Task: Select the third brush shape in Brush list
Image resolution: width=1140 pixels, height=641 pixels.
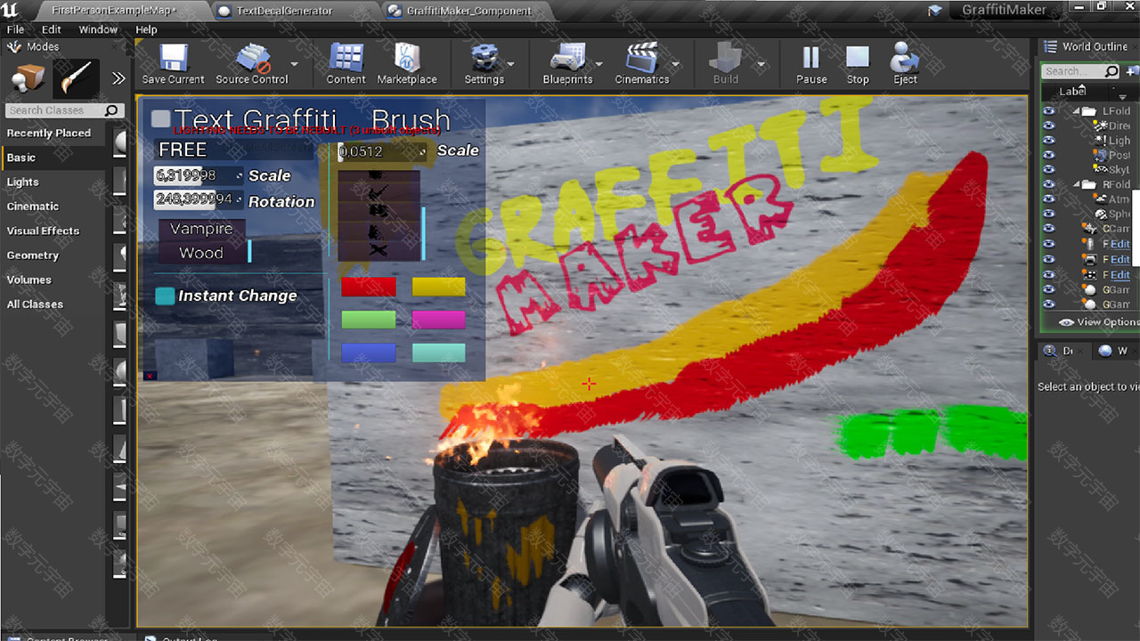Action: (x=378, y=212)
